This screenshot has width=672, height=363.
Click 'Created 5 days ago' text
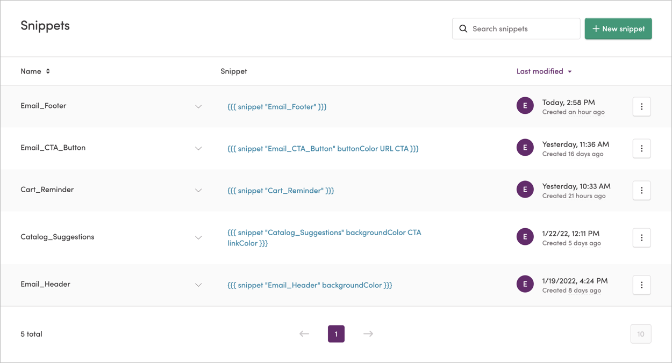click(572, 243)
